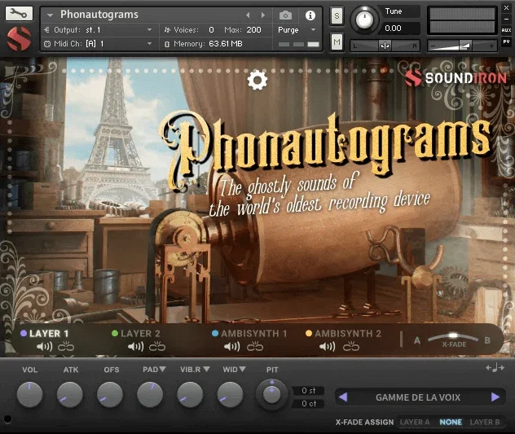515x434 pixels.
Task: Click the PIT pitch knob
Action: 271,393
